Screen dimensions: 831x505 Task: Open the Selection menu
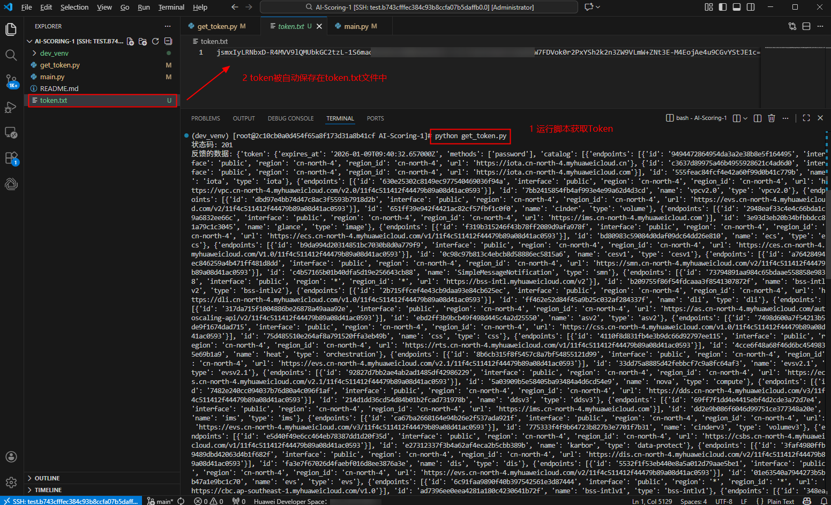click(x=74, y=7)
